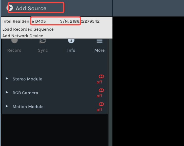Click the Record circle icon
This screenshot has width=184, height=146.
pos(15,41)
